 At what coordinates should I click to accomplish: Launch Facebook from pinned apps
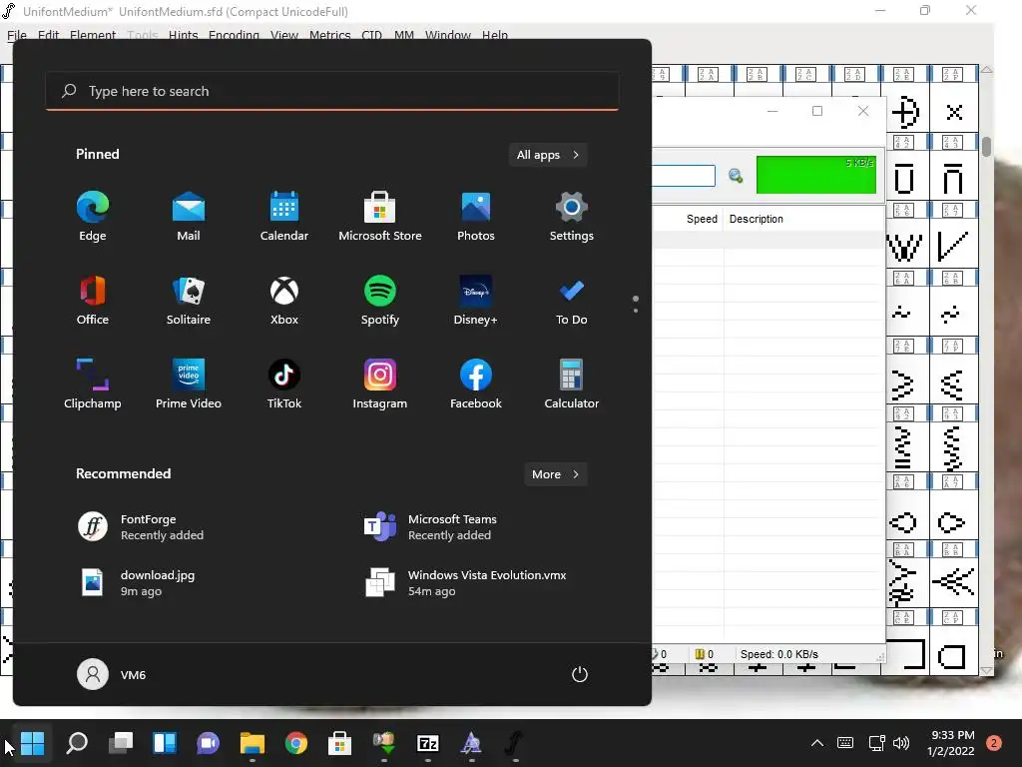476,384
